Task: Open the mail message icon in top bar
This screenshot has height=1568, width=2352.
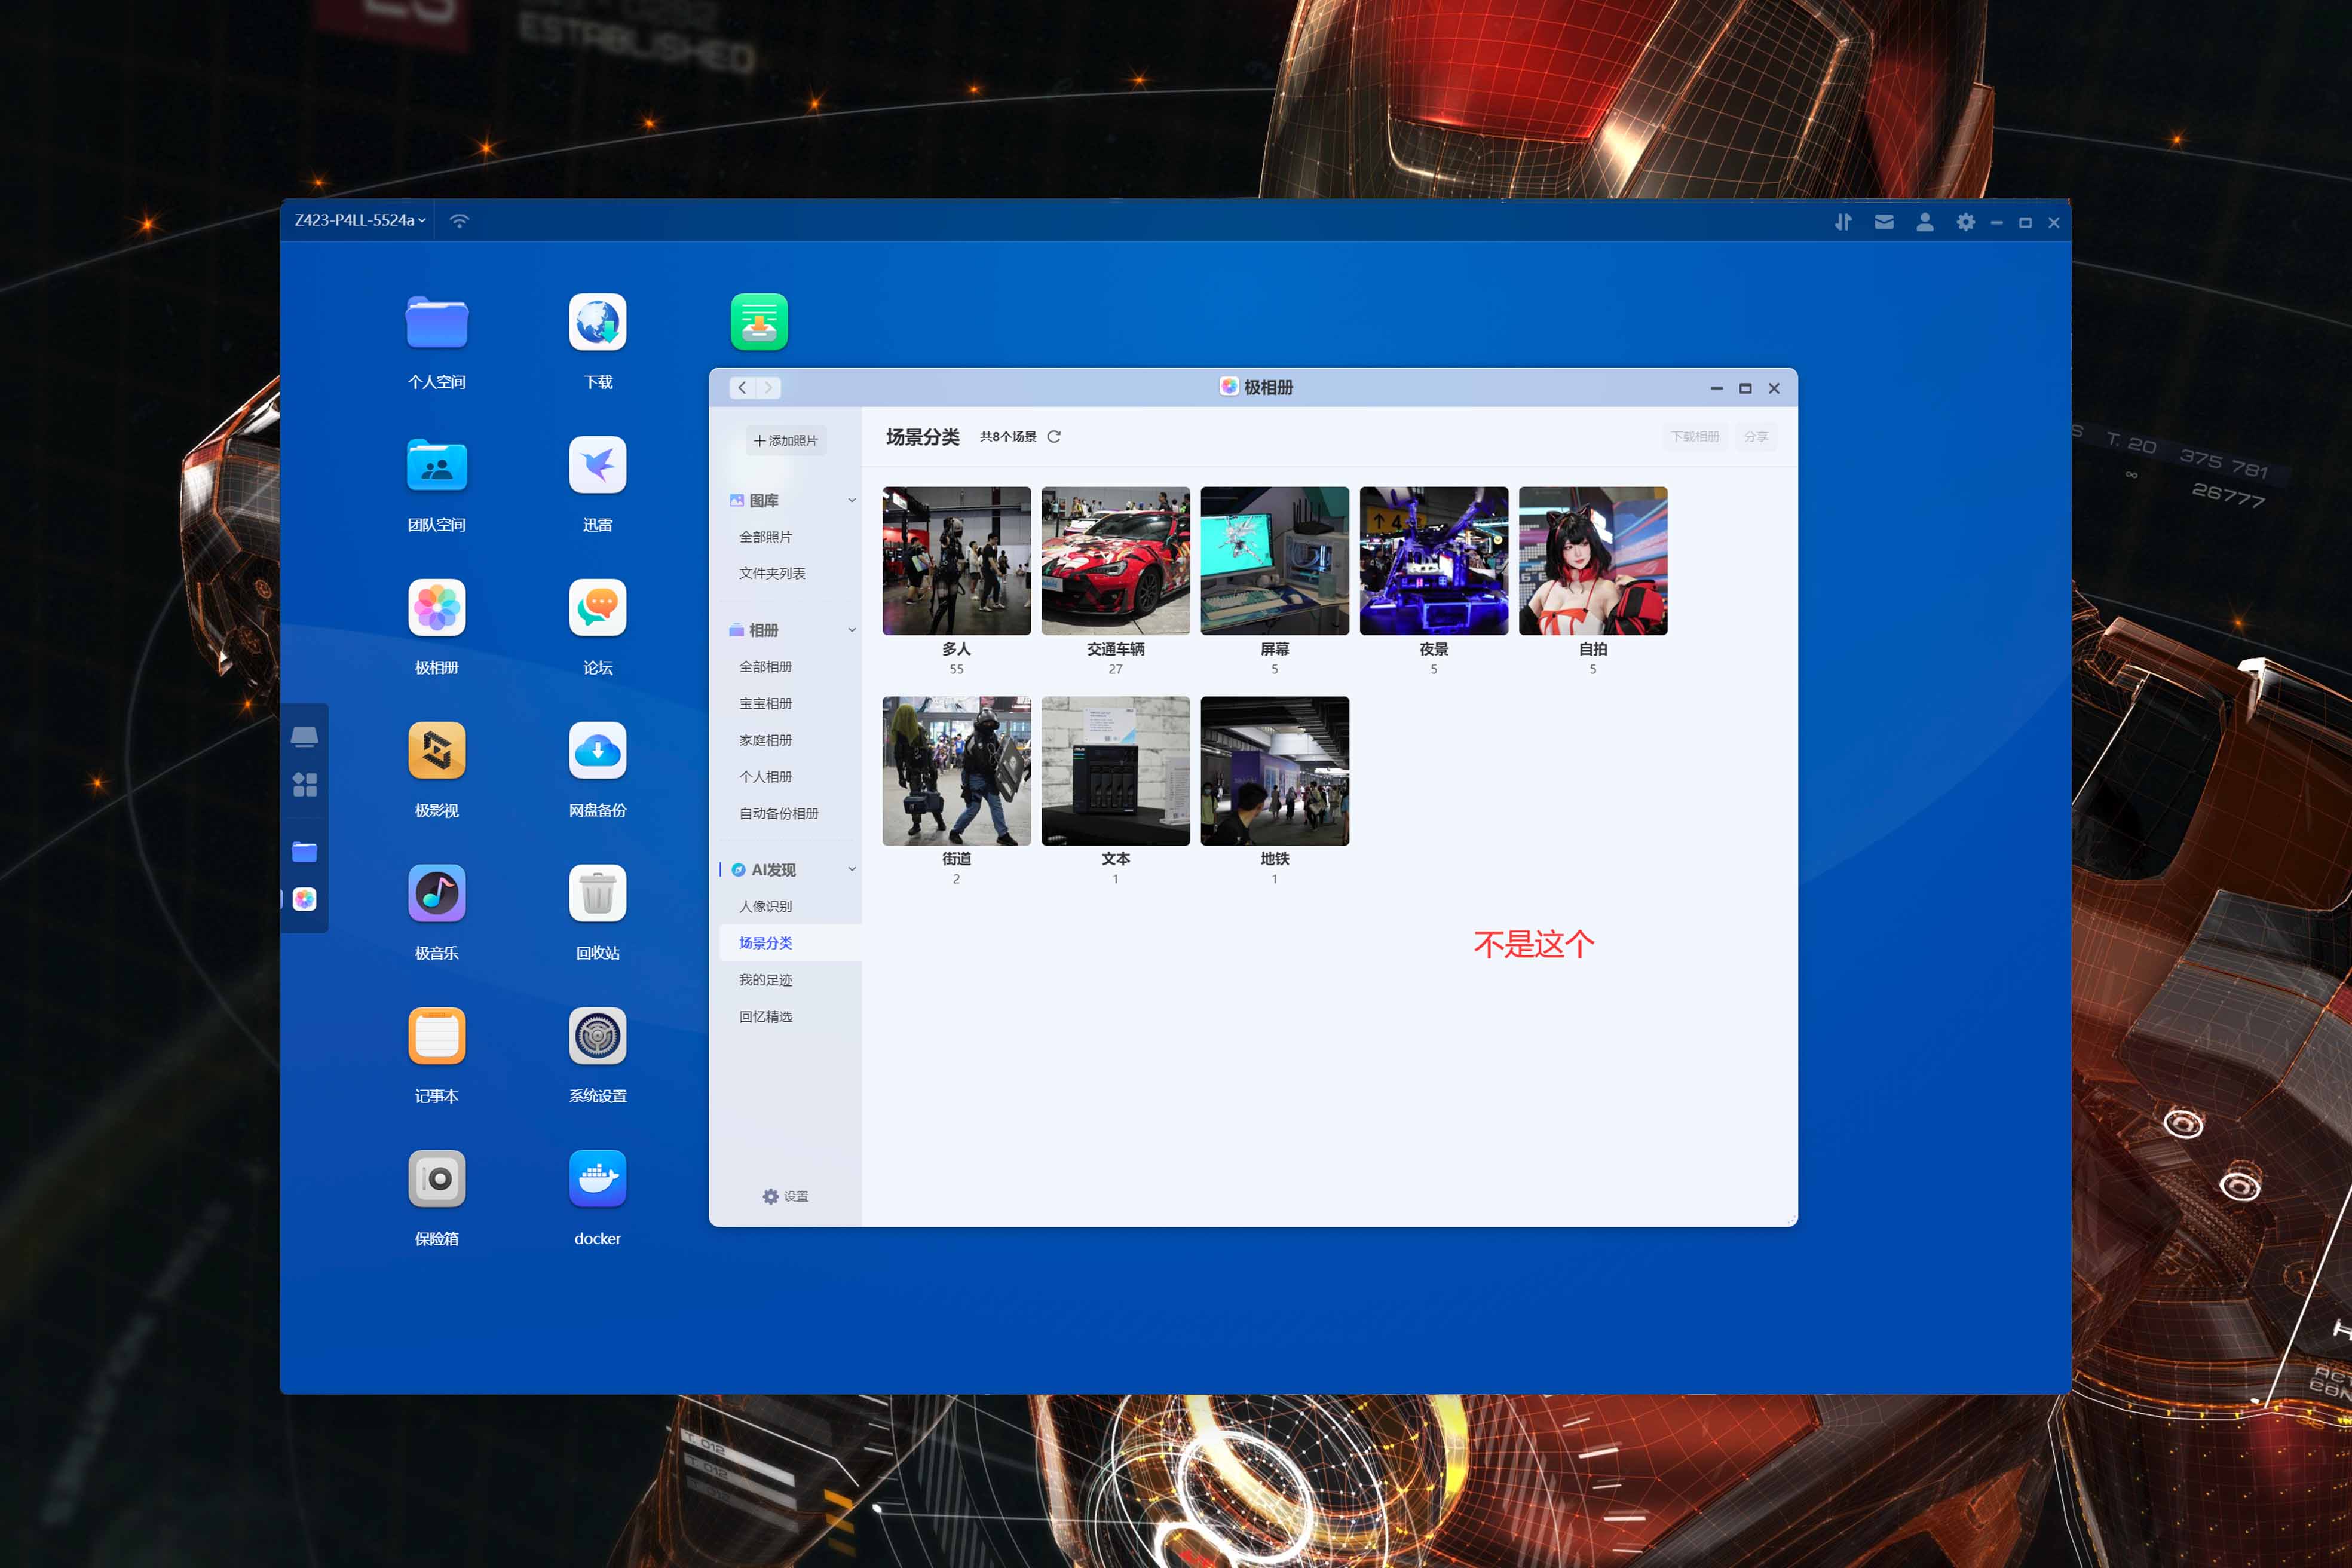Action: click(x=1884, y=222)
